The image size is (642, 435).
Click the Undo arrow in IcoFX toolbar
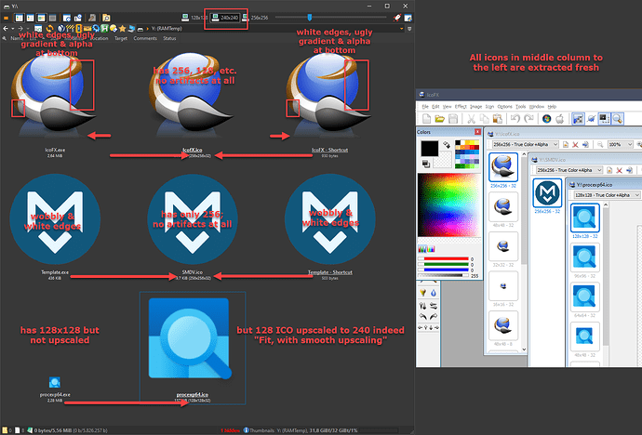pyautogui.click(x=515, y=119)
